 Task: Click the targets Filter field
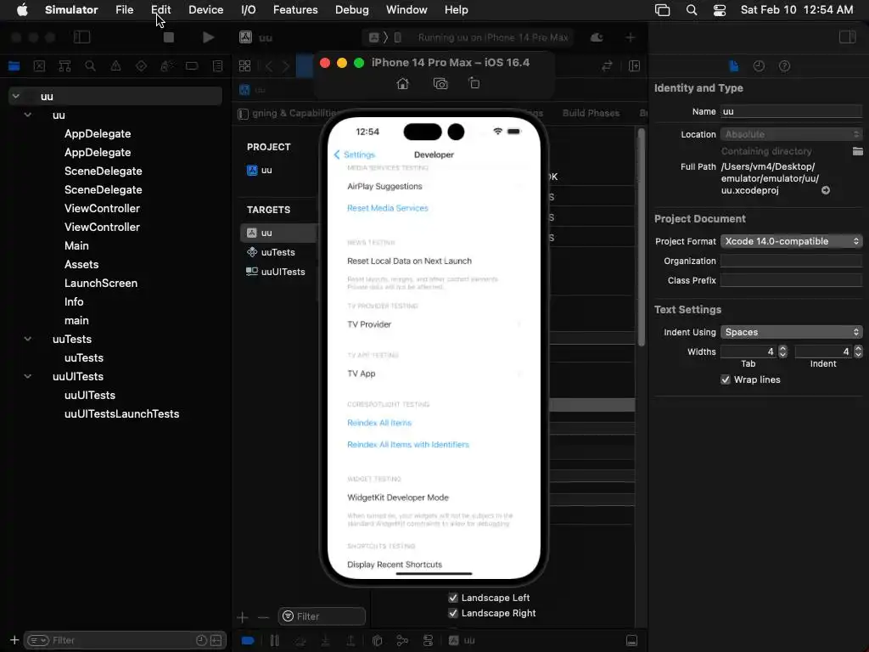[322, 616]
